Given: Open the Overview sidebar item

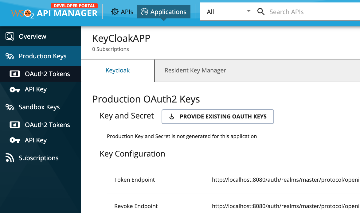Looking at the screenshot, I should click(x=41, y=36).
